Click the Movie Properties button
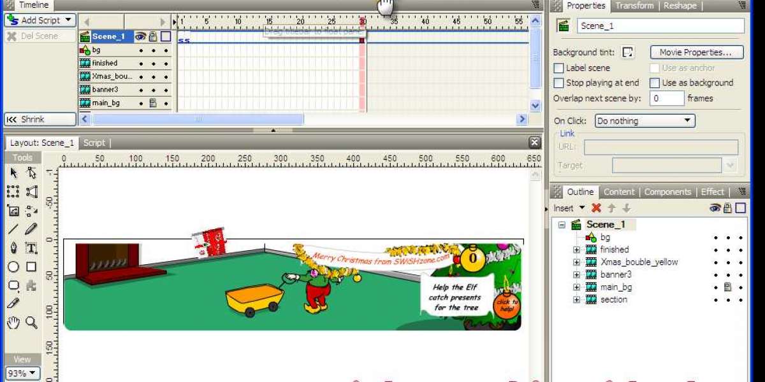 pos(697,52)
